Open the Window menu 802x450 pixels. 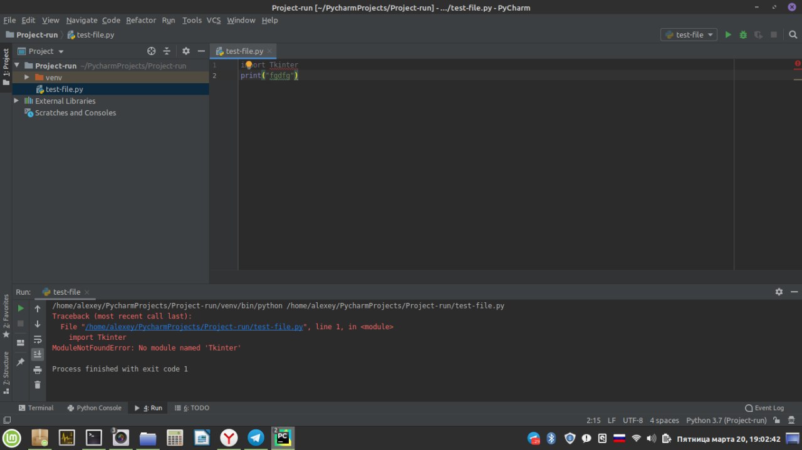click(241, 20)
